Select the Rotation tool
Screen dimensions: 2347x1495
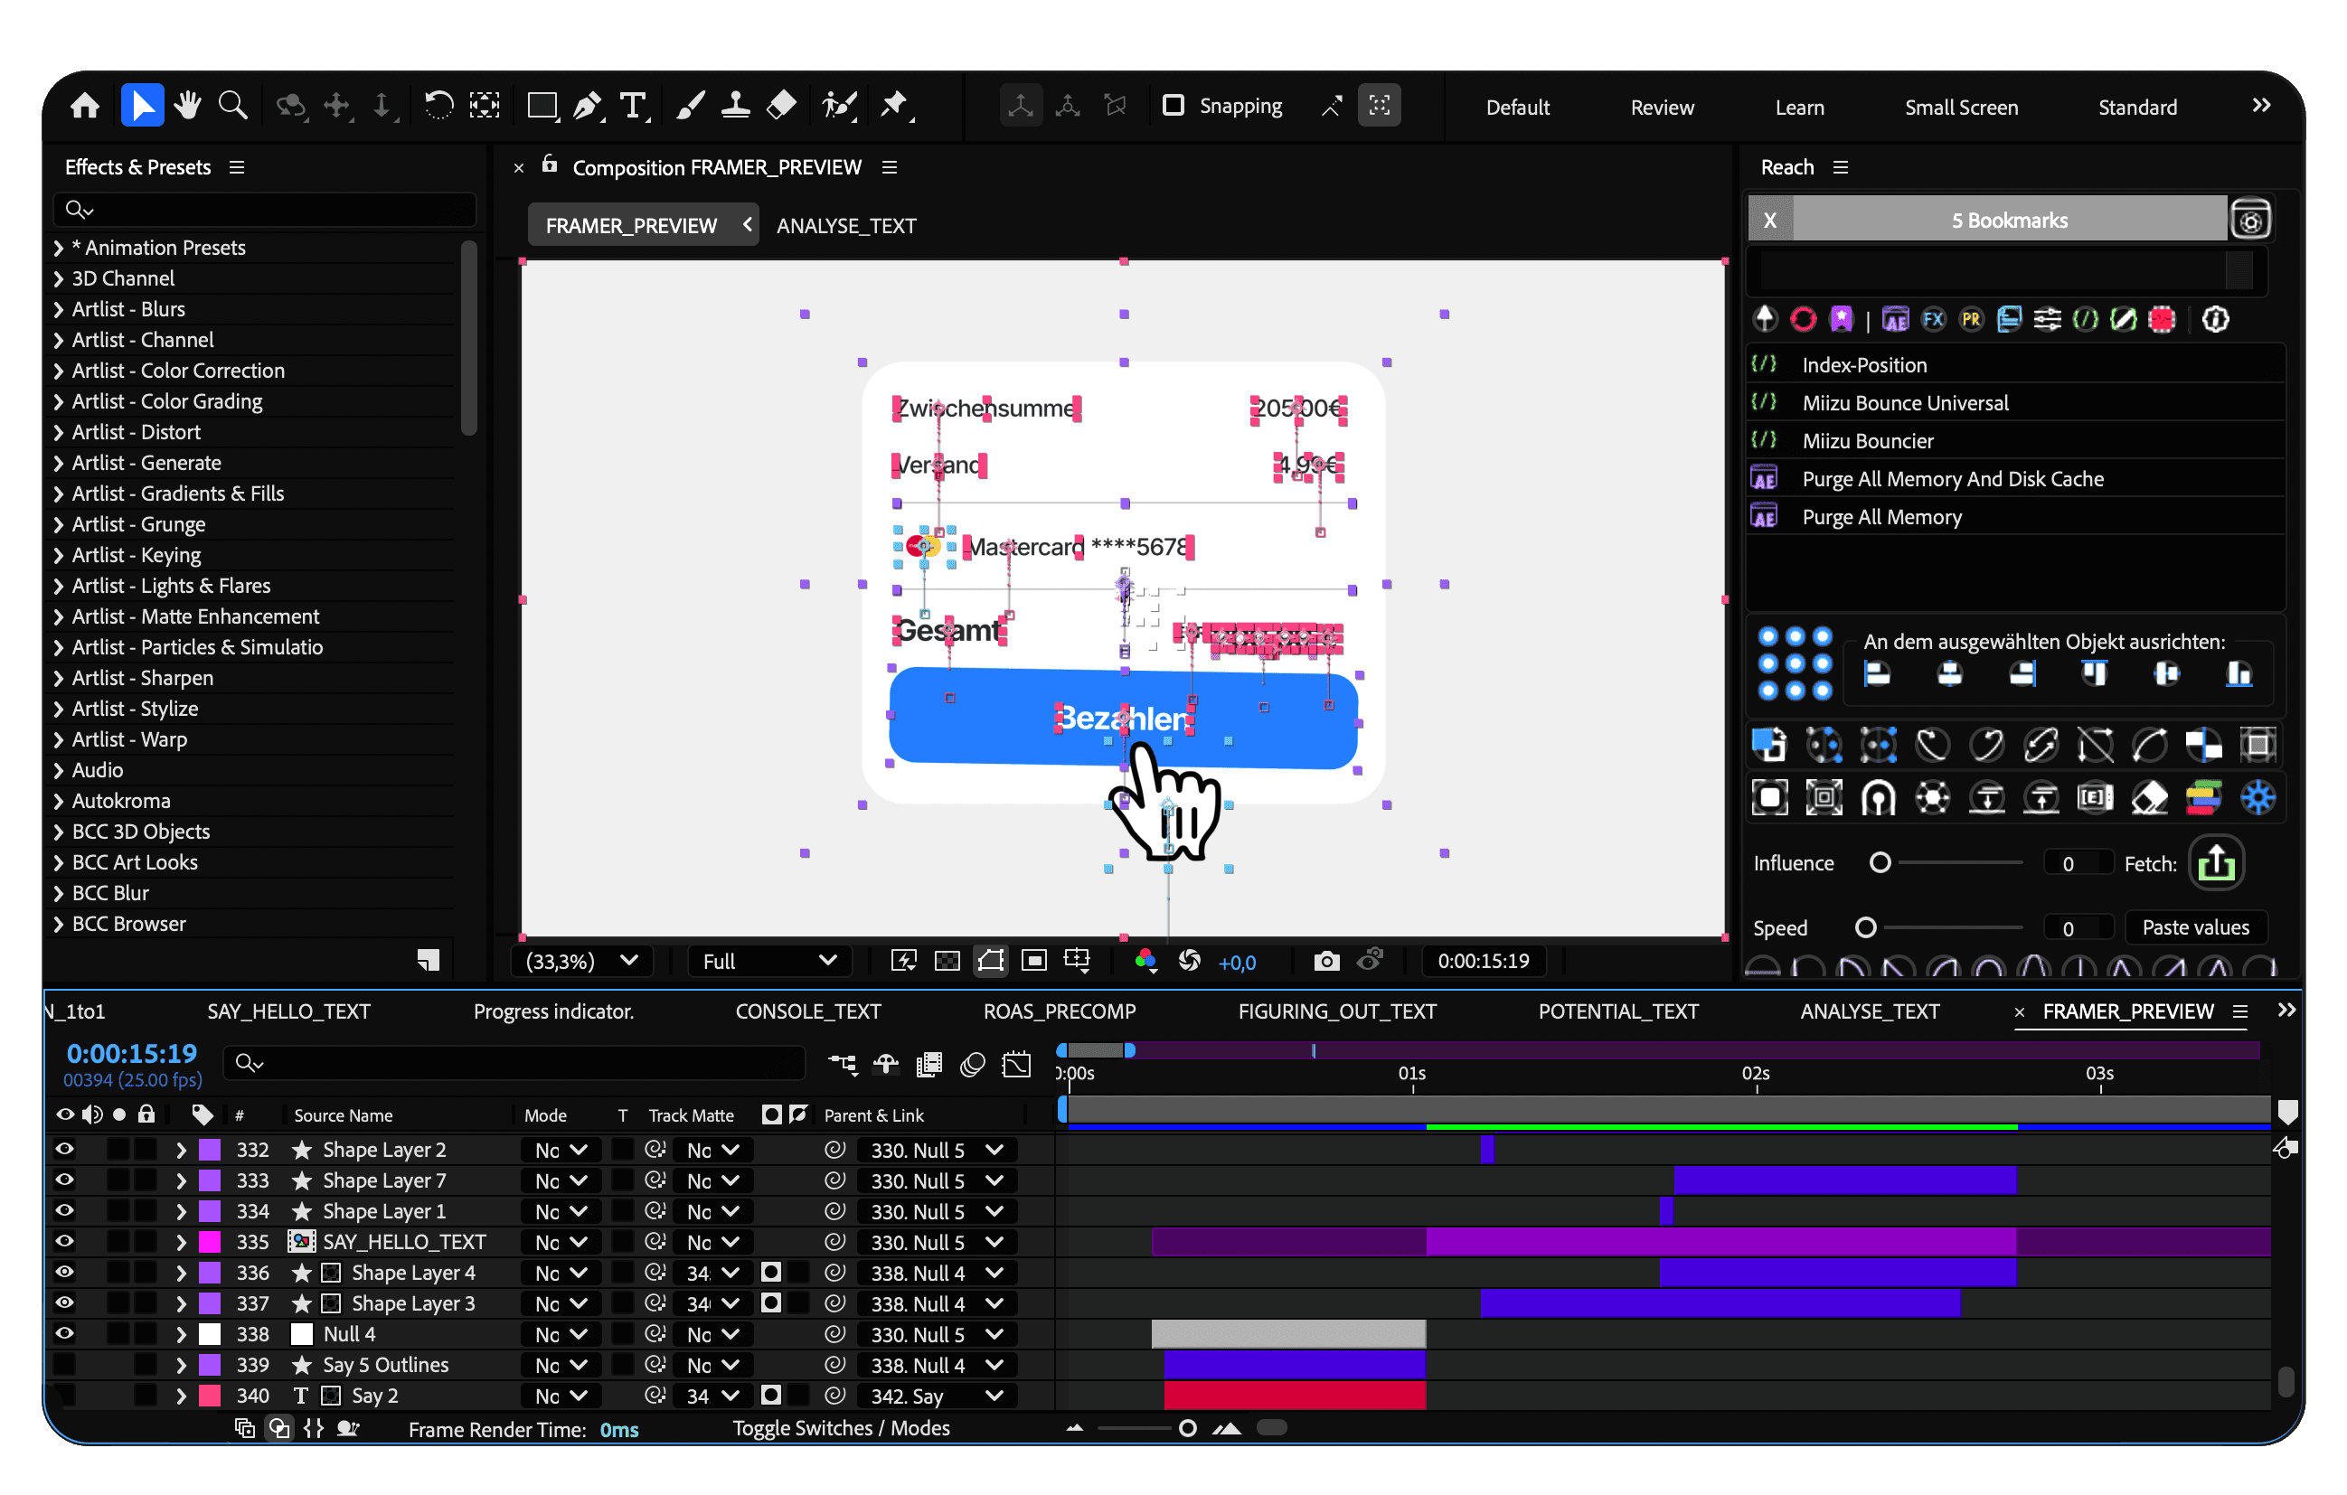point(438,105)
